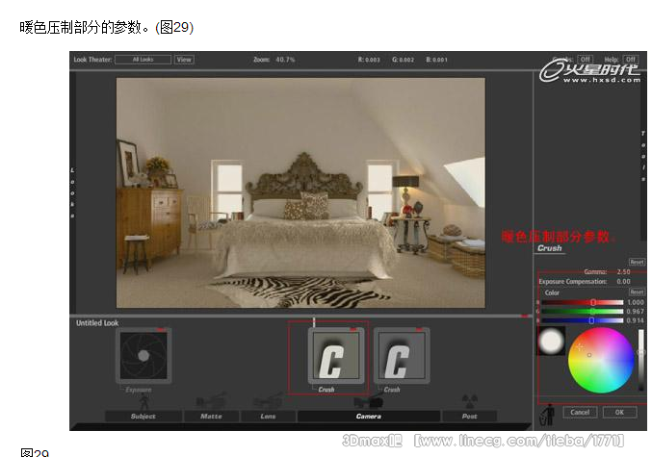This screenshot has width=652, height=457.
Task: Switch to the Lens tab
Action: tap(268, 417)
